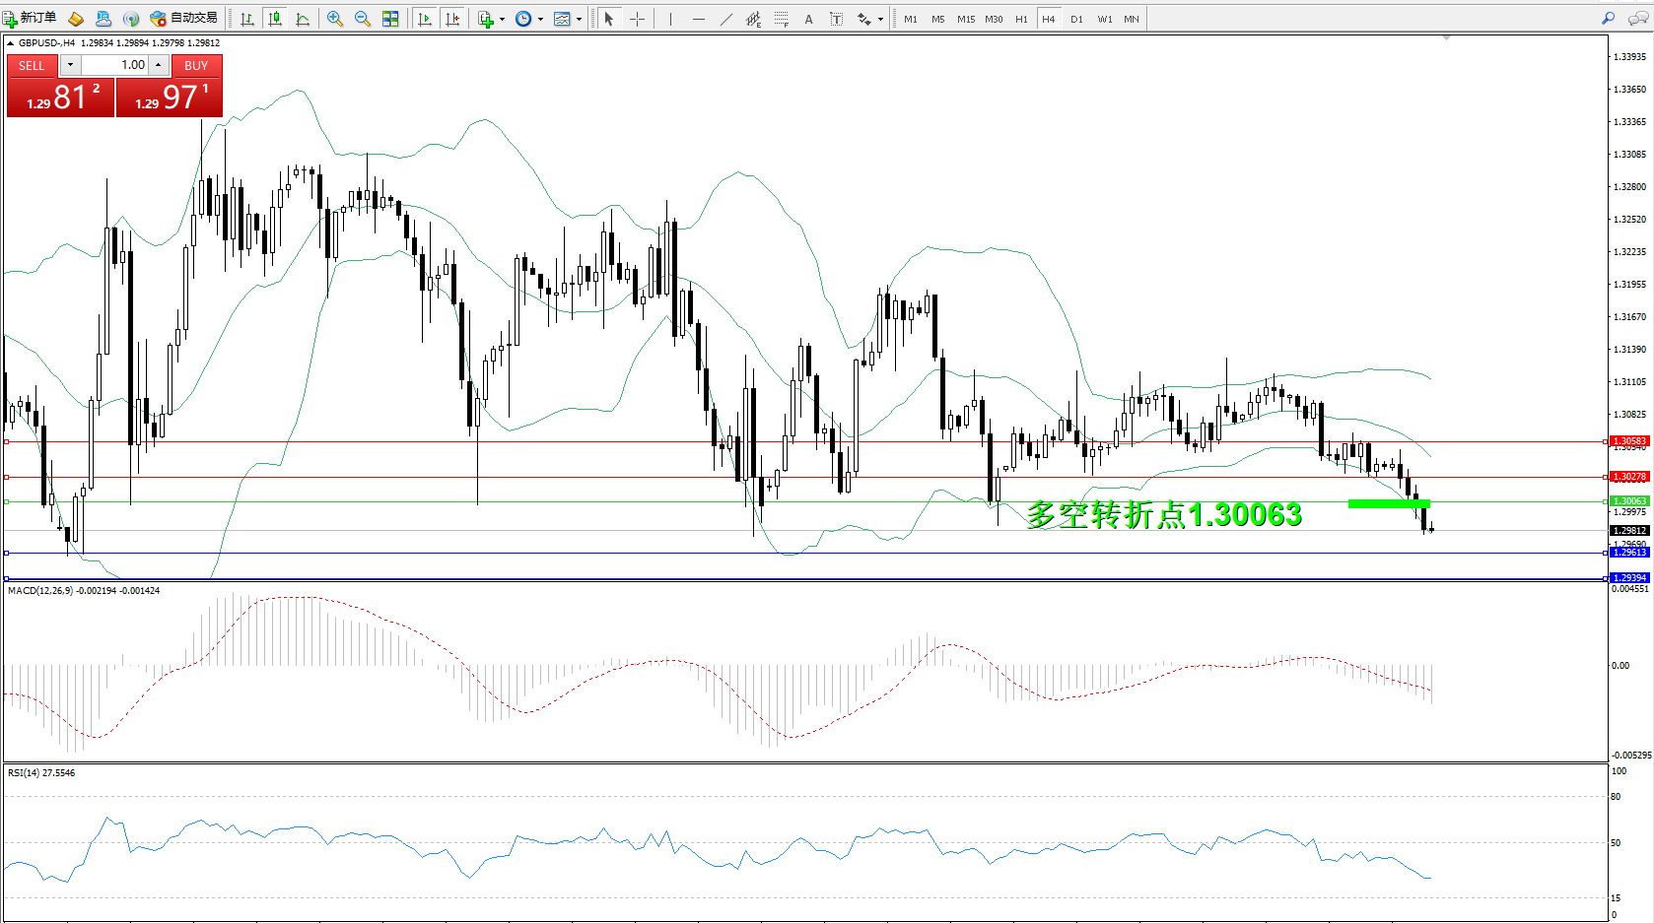This screenshot has width=1654, height=923.
Task: Click the lot volume input field
Action: pos(113,65)
